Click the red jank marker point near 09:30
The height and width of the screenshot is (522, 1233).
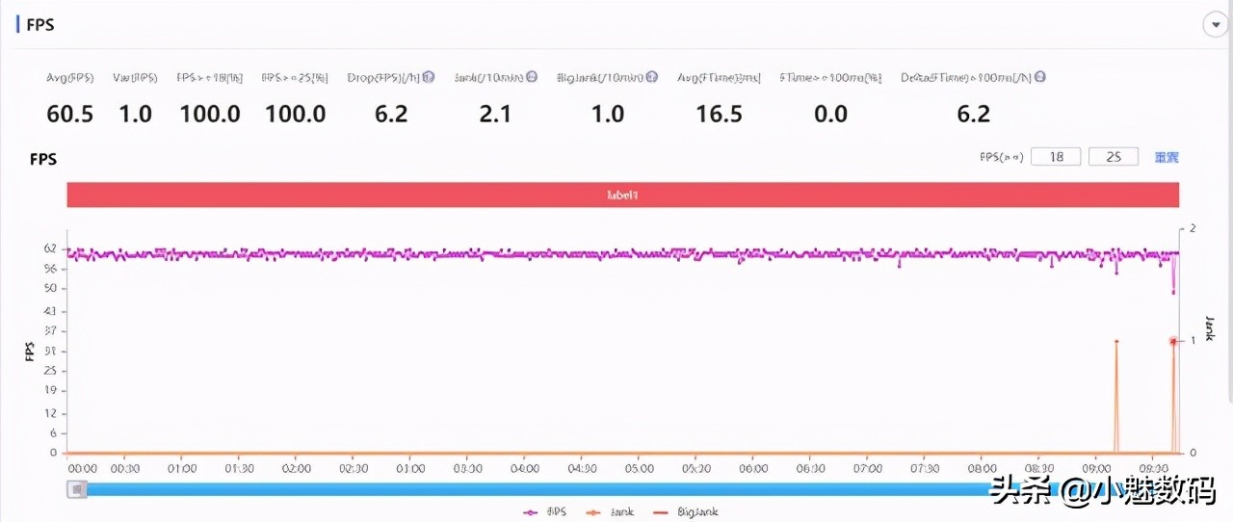click(x=1173, y=341)
